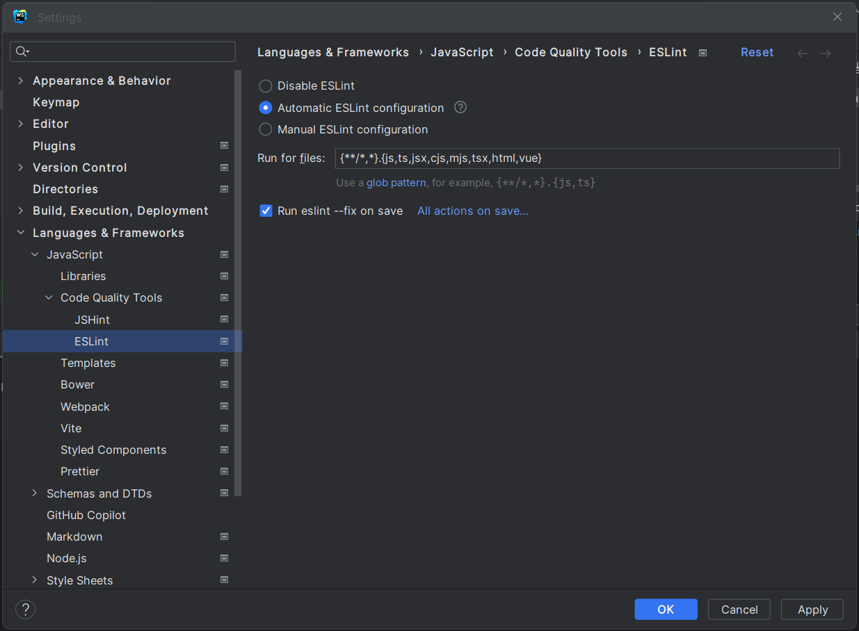The width and height of the screenshot is (859, 631).
Task: Close the Settings dialog
Action: (x=837, y=17)
